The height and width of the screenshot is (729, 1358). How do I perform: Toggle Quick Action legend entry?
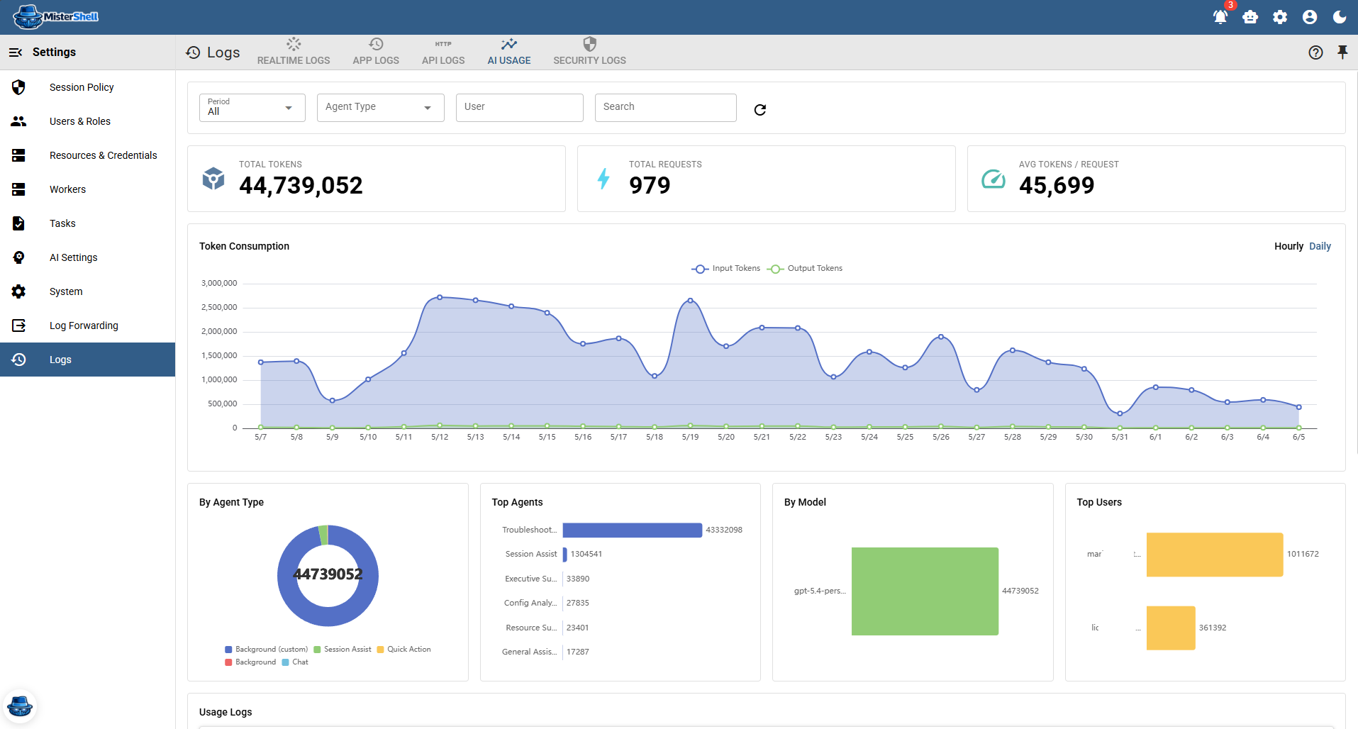403,650
